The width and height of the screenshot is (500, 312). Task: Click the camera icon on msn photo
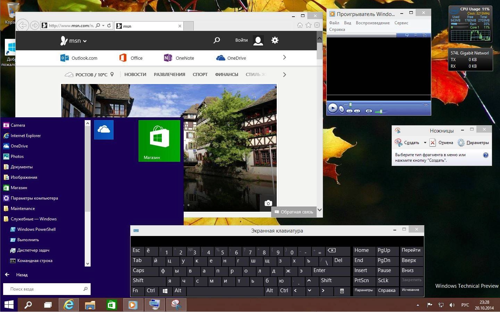tap(268, 203)
